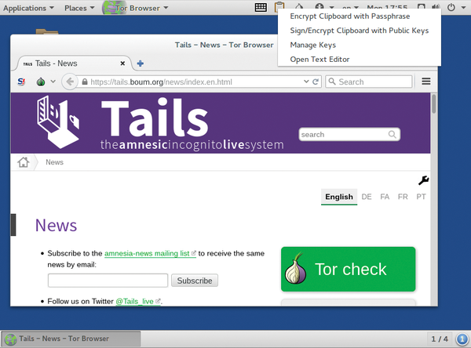Expand the accessibility menu dropdown arrow
The width and height of the screenshot is (471, 348).
tap(331, 8)
